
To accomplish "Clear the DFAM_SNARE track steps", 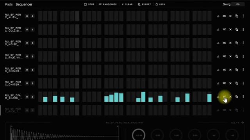I will [230, 97].
